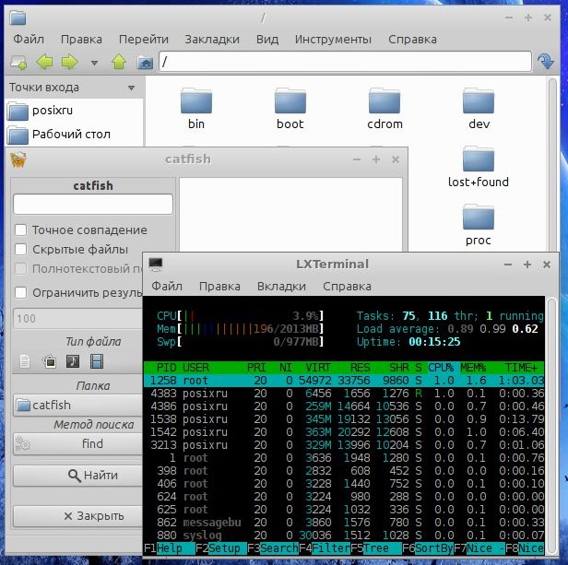Screen dimensions: 568x565
Task: Select the documents file type icon
Action: point(25,361)
